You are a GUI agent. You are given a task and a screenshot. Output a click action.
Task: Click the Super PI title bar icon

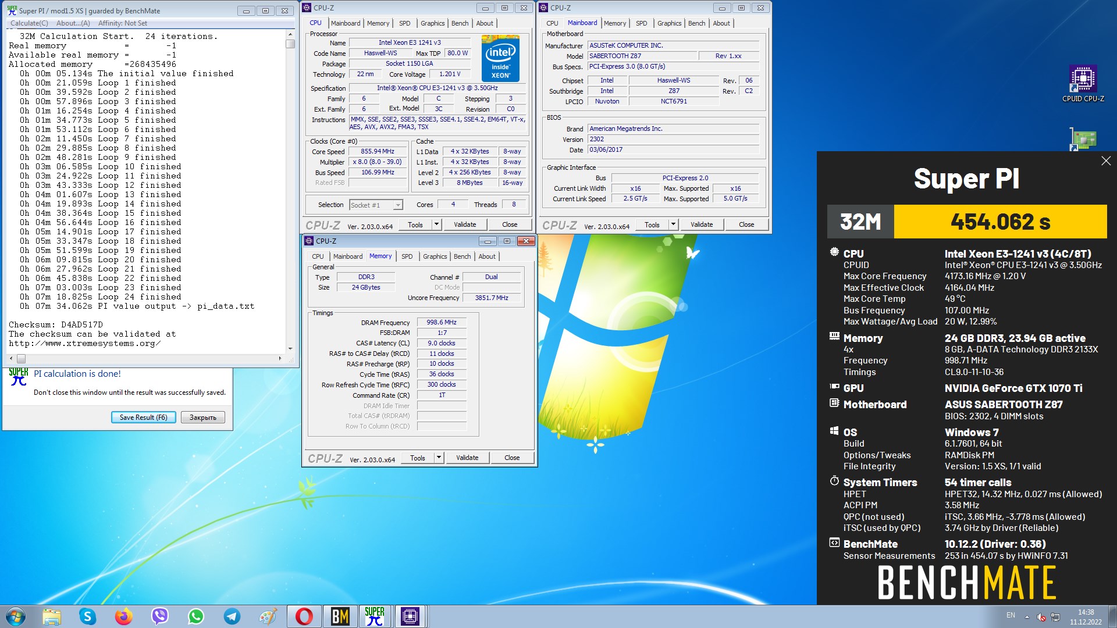click(x=12, y=10)
